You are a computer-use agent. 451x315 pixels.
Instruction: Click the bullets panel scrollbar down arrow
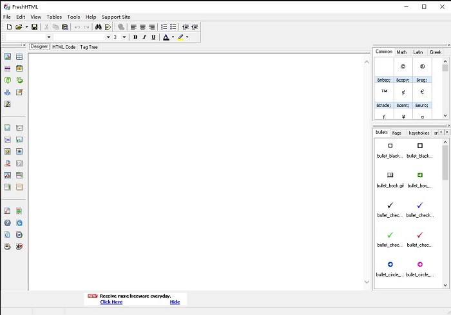pyautogui.click(x=445, y=285)
